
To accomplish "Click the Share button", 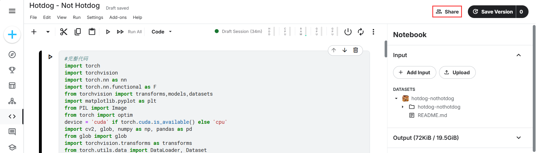I will (x=447, y=12).
